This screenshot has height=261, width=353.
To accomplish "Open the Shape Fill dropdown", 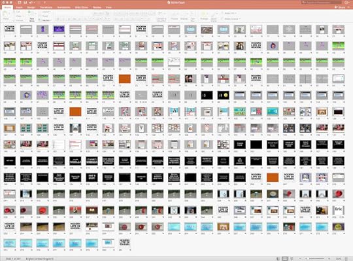I will tap(229, 13).
